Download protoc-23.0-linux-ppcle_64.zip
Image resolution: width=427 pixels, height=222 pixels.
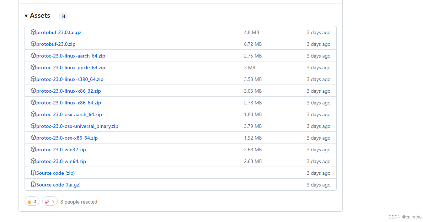click(x=71, y=67)
